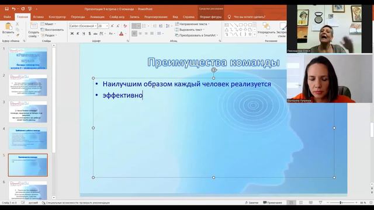Screen dimensions: 374x210
Task: Select the oval shape in shapes gallery
Action: [245, 24]
